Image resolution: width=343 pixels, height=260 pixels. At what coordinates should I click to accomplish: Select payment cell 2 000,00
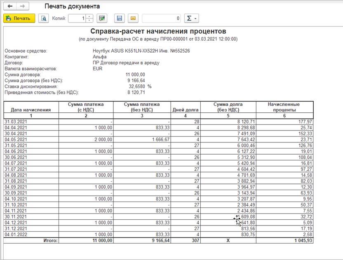click(86, 139)
